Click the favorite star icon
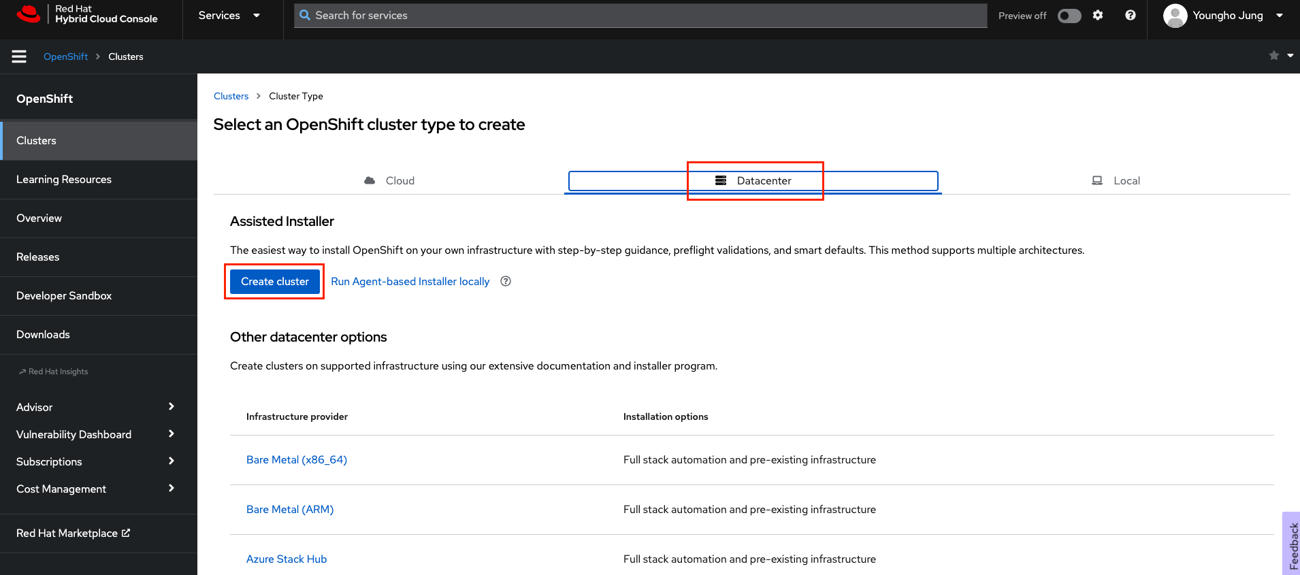1300x575 pixels. point(1274,56)
